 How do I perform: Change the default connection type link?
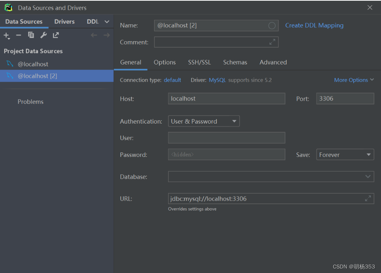(172, 80)
